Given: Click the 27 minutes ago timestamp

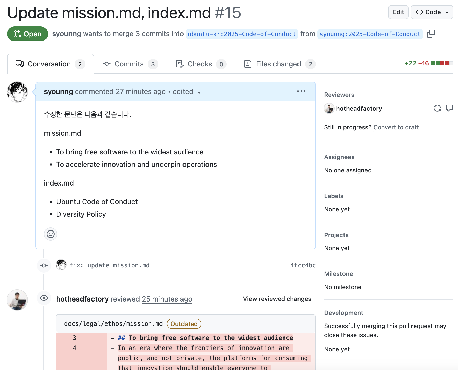Looking at the screenshot, I should (x=141, y=91).
